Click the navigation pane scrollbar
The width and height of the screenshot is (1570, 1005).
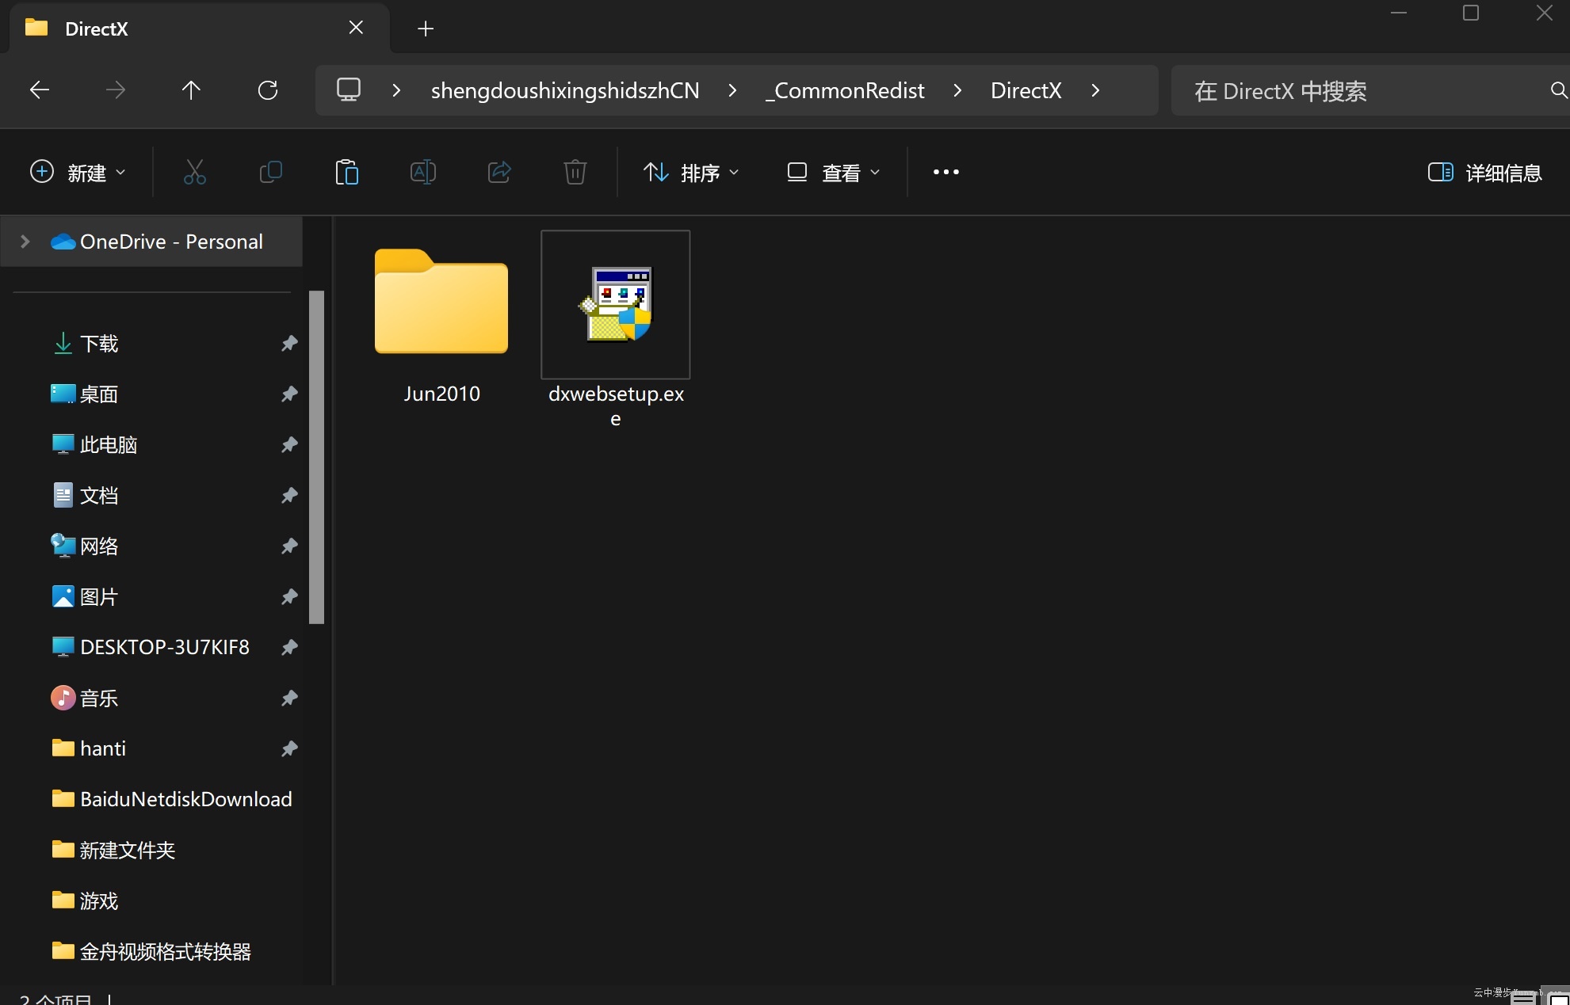click(317, 457)
